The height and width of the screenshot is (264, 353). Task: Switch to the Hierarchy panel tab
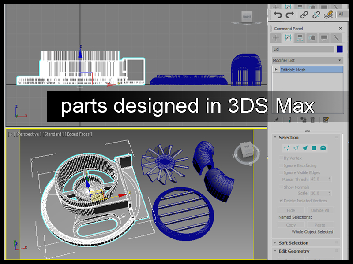[x=300, y=38]
